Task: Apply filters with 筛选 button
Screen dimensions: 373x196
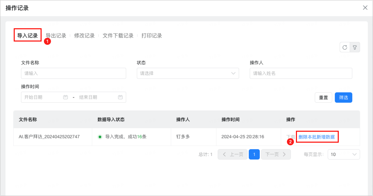Action: point(343,98)
